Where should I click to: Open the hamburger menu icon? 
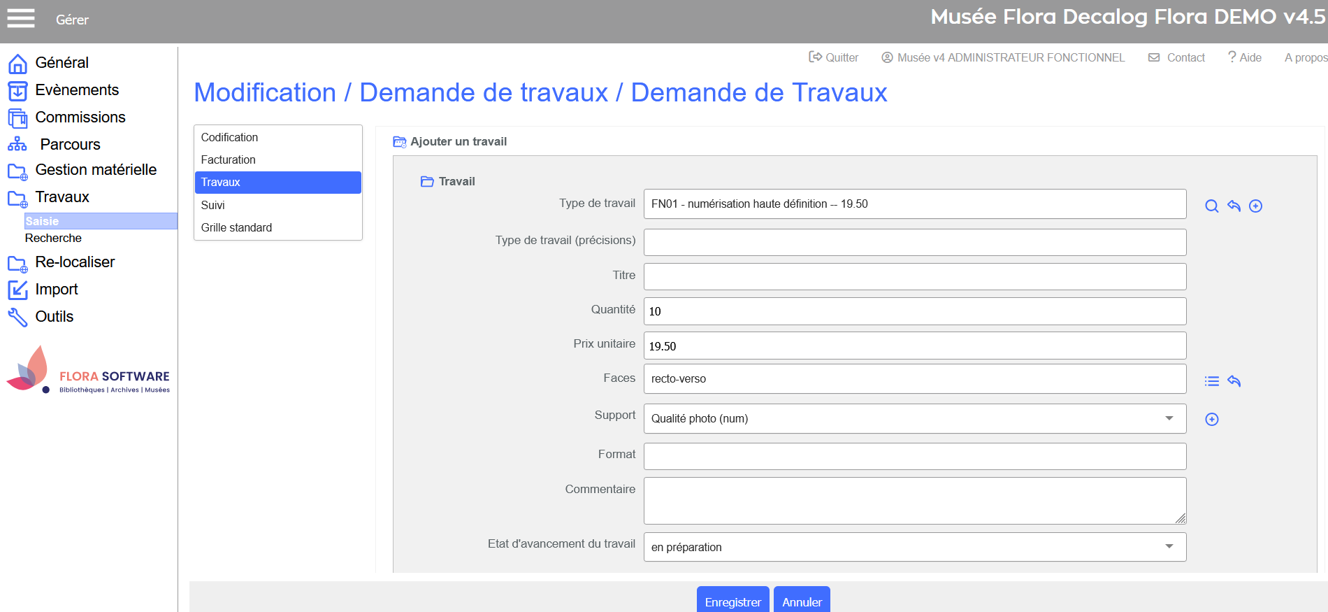click(21, 19)
